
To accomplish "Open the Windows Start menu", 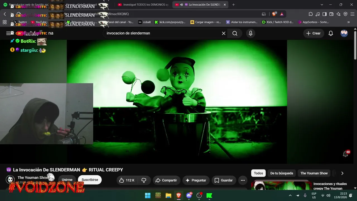I will point(148,195).
